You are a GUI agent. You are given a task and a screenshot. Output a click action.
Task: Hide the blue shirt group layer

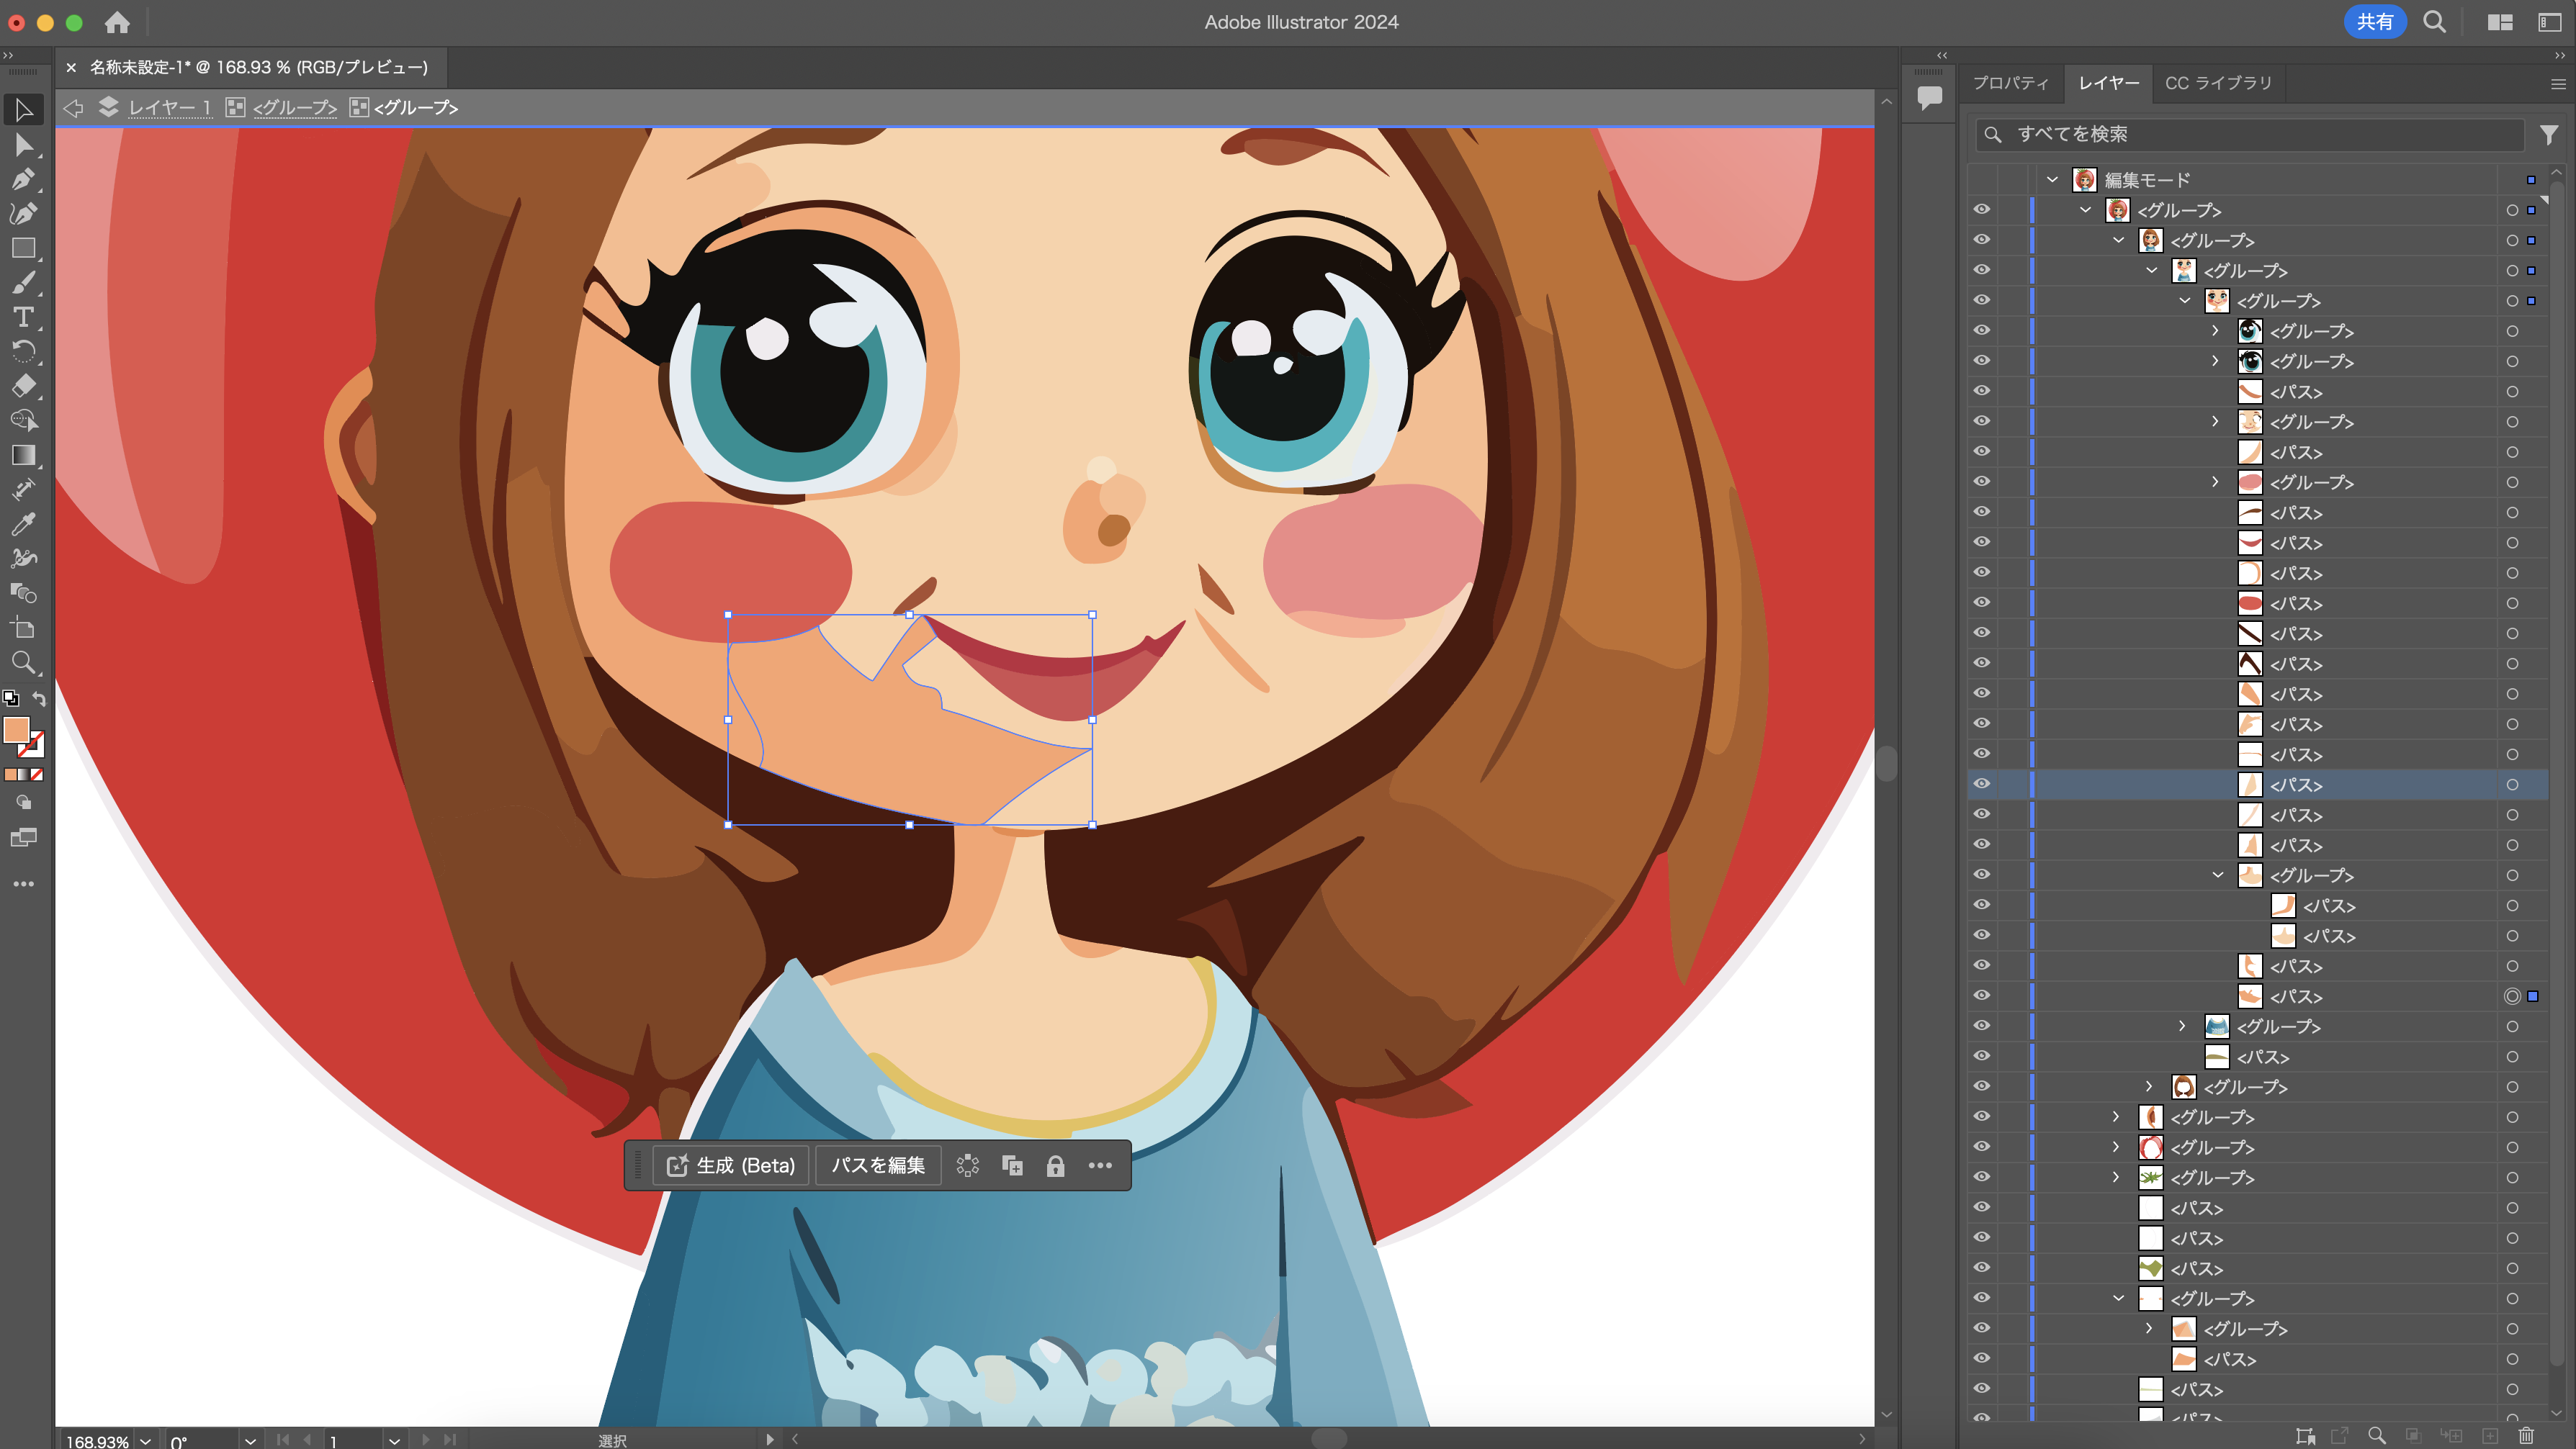click(x=1981, y=1026)
